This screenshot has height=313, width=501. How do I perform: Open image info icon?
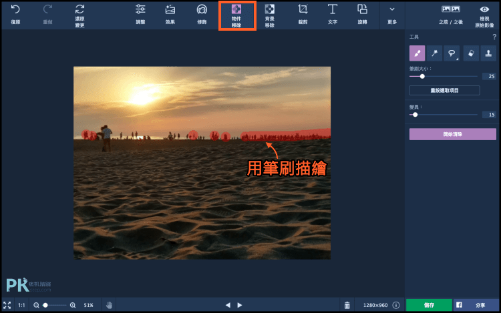[396, 306]
